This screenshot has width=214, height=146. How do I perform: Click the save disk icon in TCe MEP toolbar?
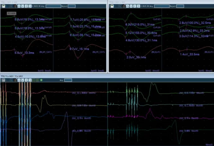click(15, 80)
